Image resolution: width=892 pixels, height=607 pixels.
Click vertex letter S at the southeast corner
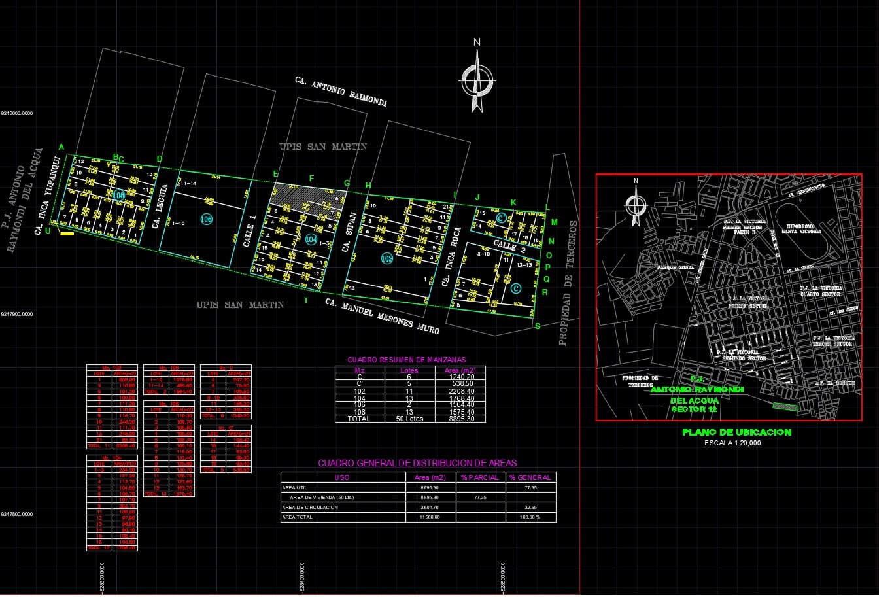[538, 326]
